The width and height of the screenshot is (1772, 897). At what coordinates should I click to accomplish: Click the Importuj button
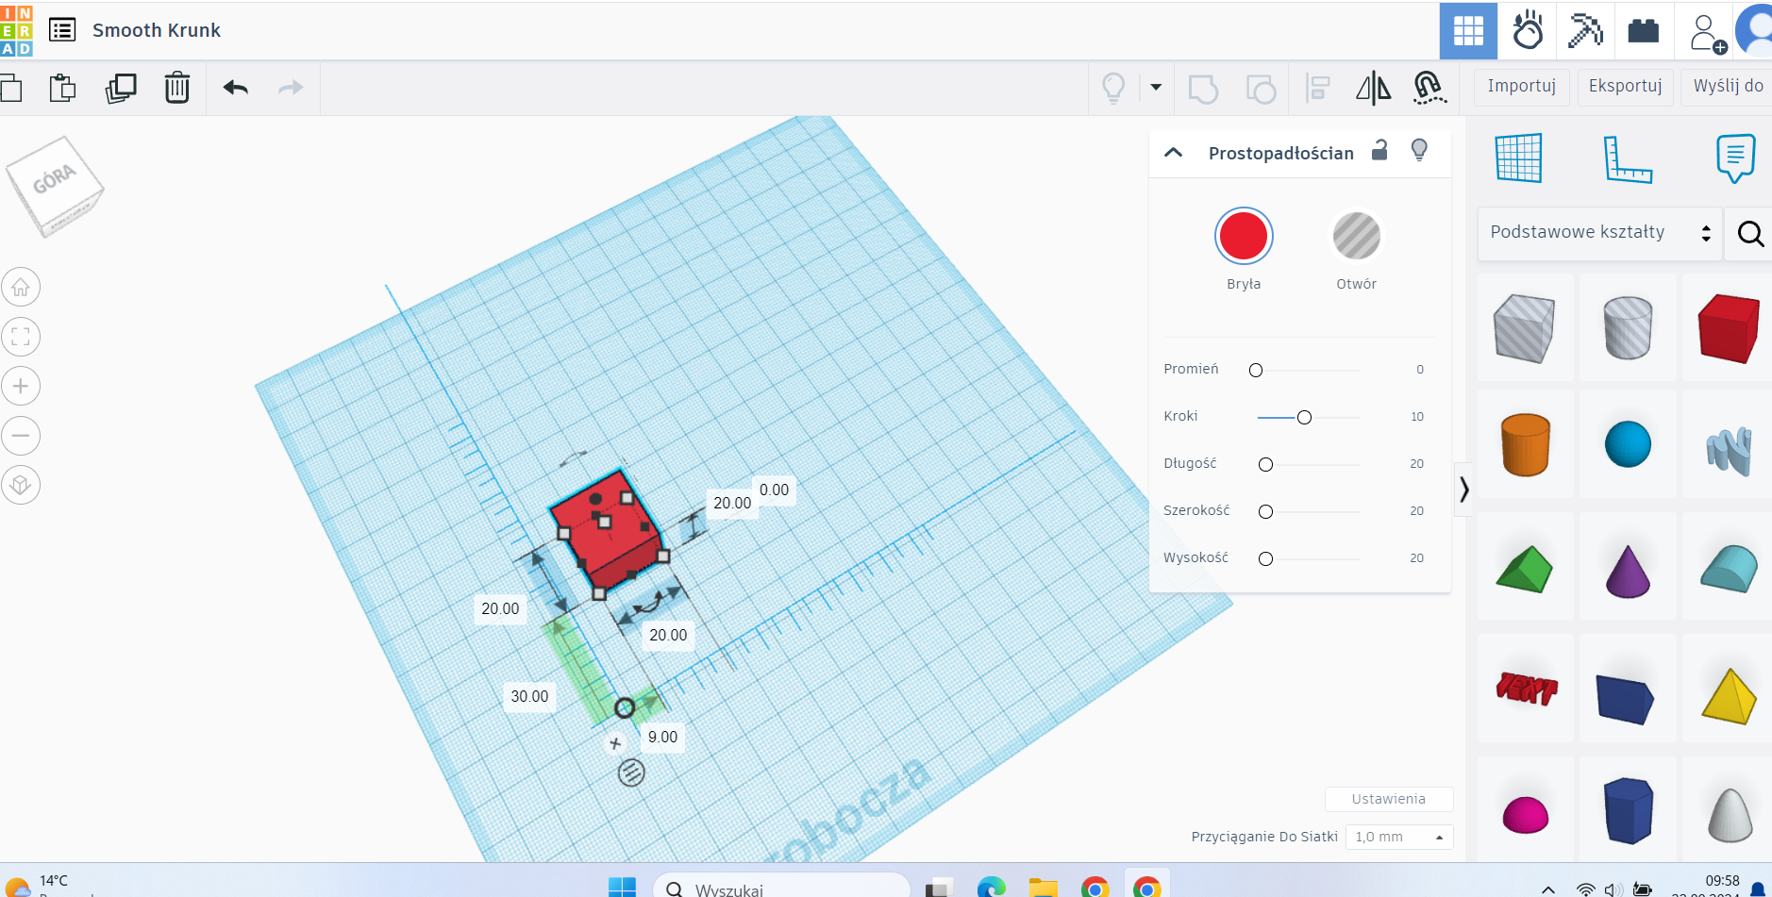point(1521,87)
